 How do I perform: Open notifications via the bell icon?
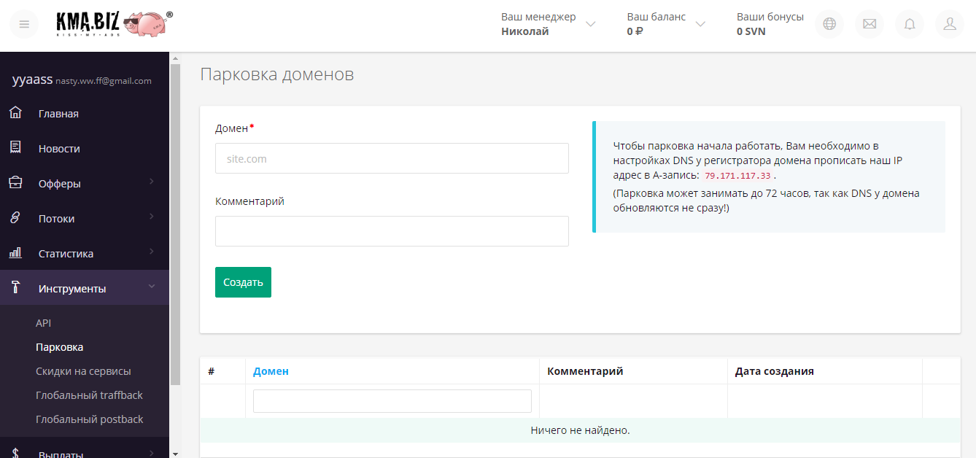(x=909, y=23)
